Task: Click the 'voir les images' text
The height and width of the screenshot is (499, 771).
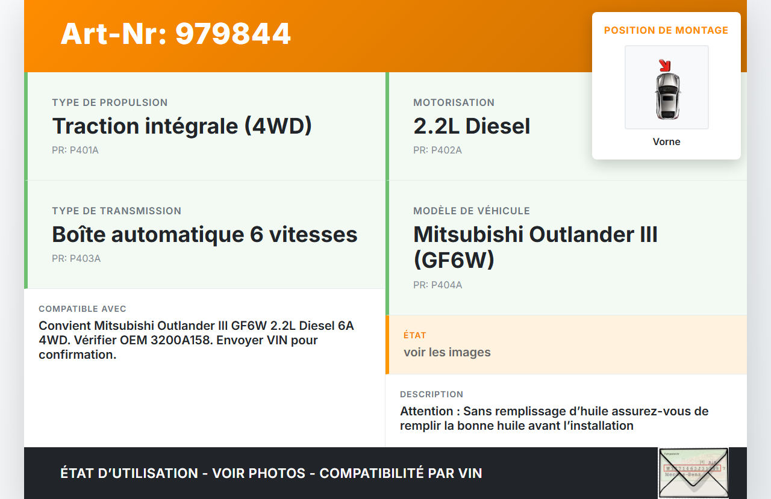Action: (447, 352)
